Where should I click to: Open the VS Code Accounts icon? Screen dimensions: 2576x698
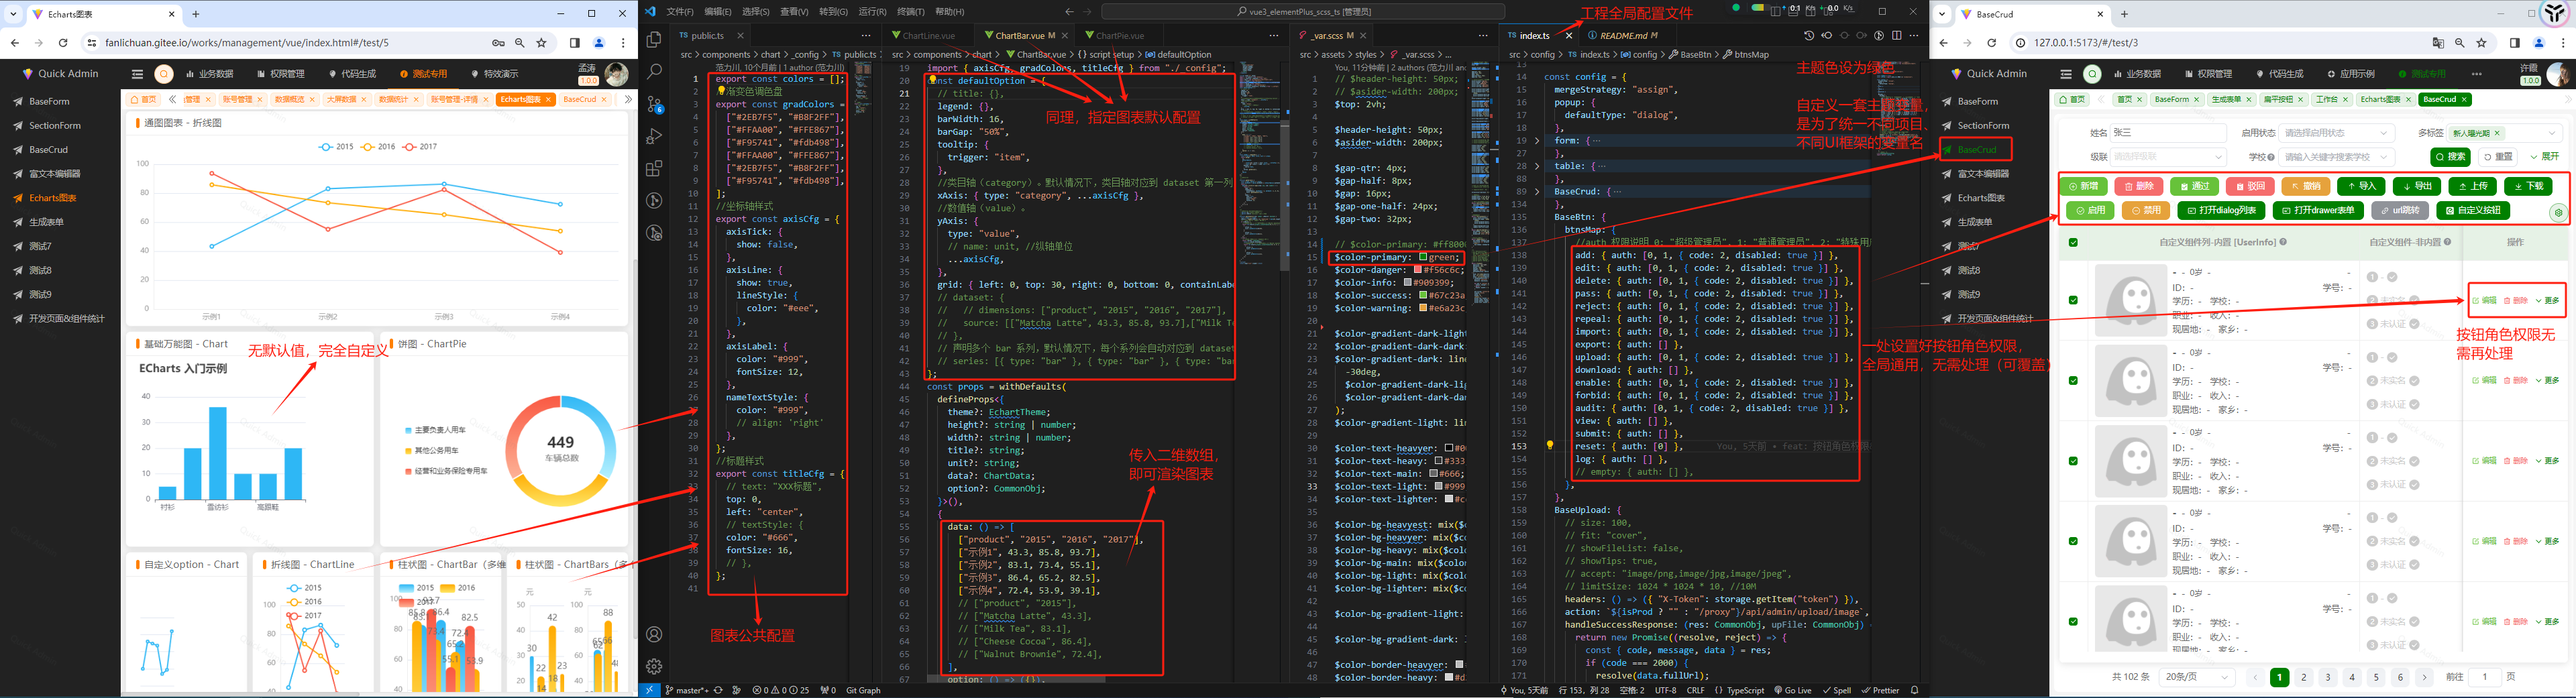pyautogui.click(x=654, y=634)
